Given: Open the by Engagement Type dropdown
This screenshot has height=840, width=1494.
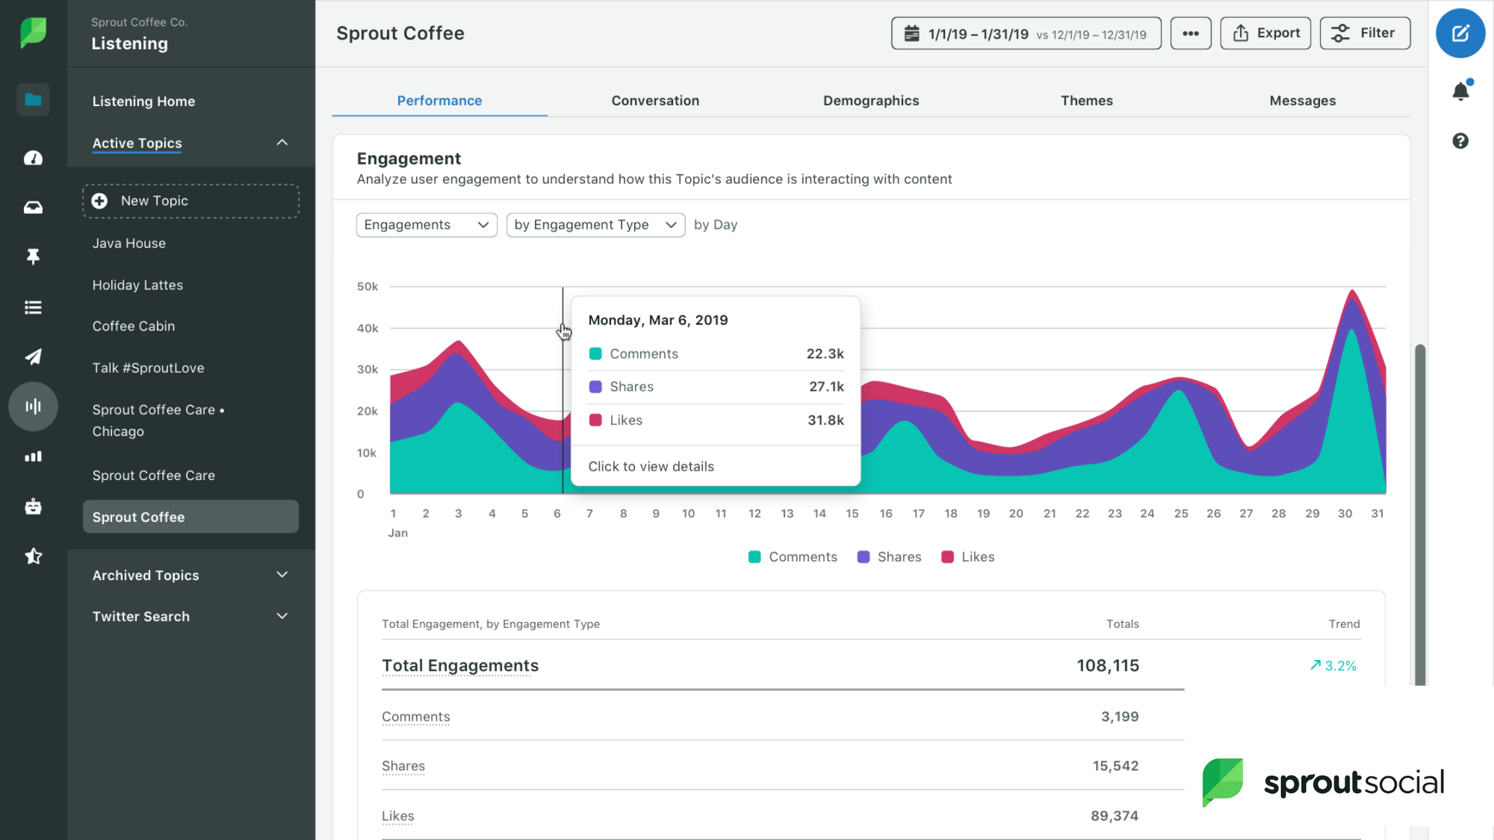Looking at the screenshot, I should click(596, 225).
